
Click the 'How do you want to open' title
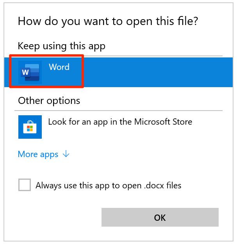point(108,21)
